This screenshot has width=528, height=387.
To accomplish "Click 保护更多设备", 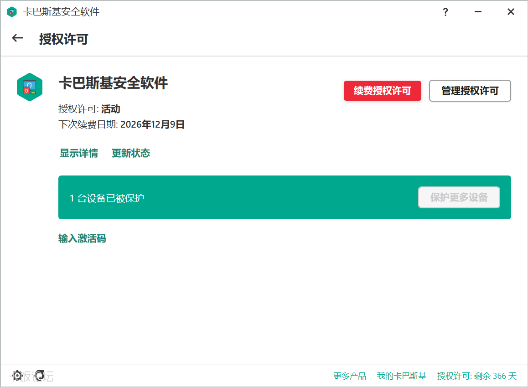I will click(x=459, y=197).
